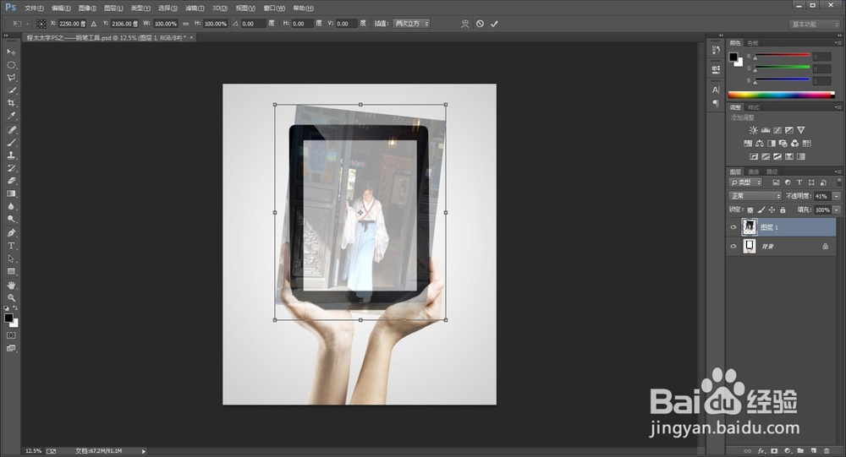This screenshot has height=457, width=846.
Task: Select the Hand tool
Action: 11,285
